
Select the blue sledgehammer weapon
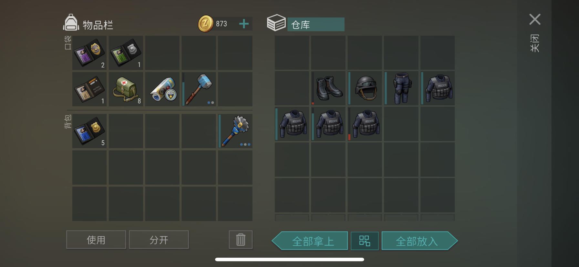click(199, 89)
